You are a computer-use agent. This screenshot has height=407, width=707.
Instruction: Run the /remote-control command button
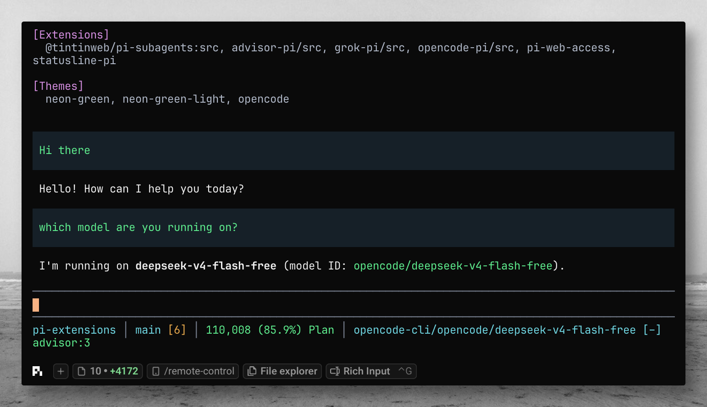click(193, 371)
